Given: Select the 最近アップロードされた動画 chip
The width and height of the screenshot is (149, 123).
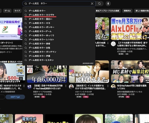Looking at the screenshot, I should point(108,11).
